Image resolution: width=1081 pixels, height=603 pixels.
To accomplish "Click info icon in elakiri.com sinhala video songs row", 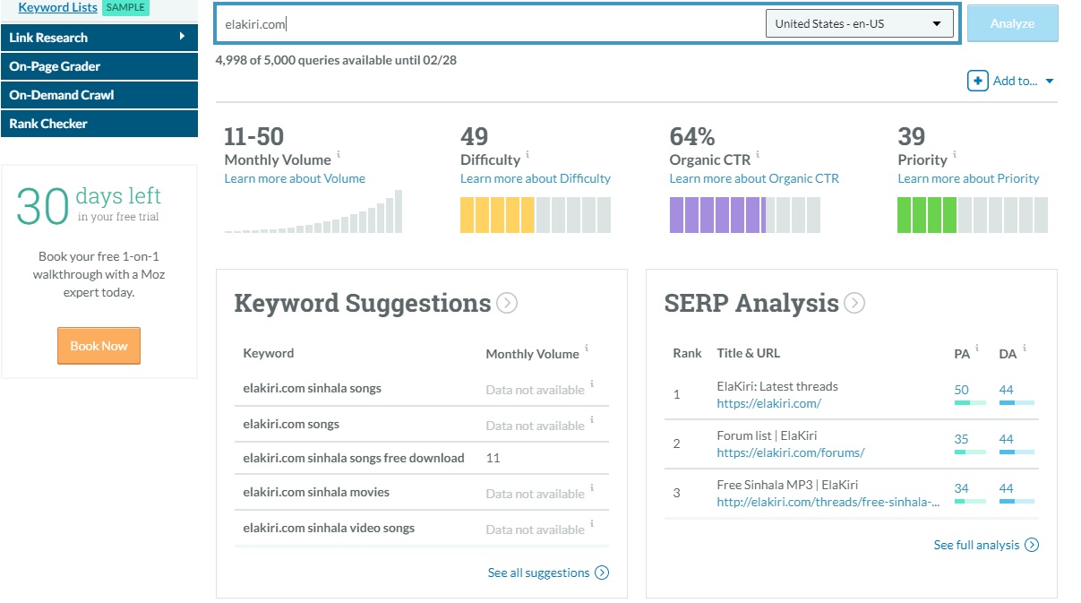I will pos(592,524).
